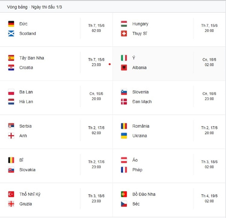Open the Ba Lan vs Hà Lan match
Image resolution: width=226 pixels, height=218 pixels.
click(x=56, y=98)
